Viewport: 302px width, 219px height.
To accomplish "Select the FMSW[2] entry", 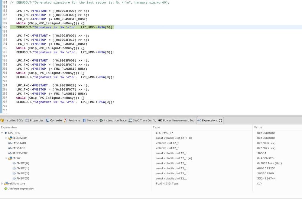I will [x=151, y=173].
